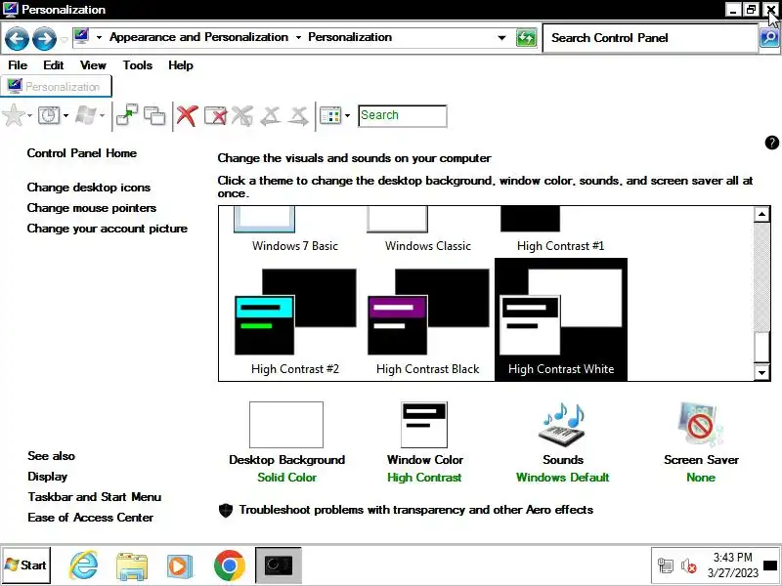Click the history clock window icon
782x586 pixels.
[49, 115]
